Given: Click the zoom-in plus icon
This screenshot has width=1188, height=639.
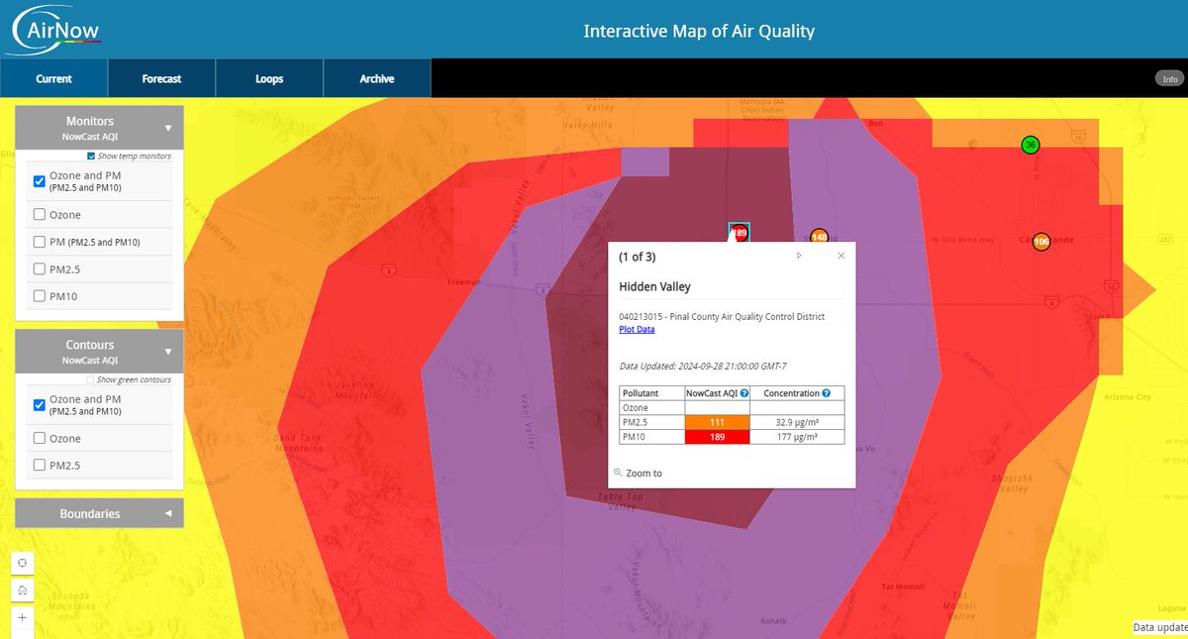Looking at the screenshot, I should [x=22, y=615].
